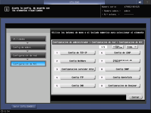The image size is (151, 113).
Task: Select Config de LDAP
Action: tap(123, 53)
